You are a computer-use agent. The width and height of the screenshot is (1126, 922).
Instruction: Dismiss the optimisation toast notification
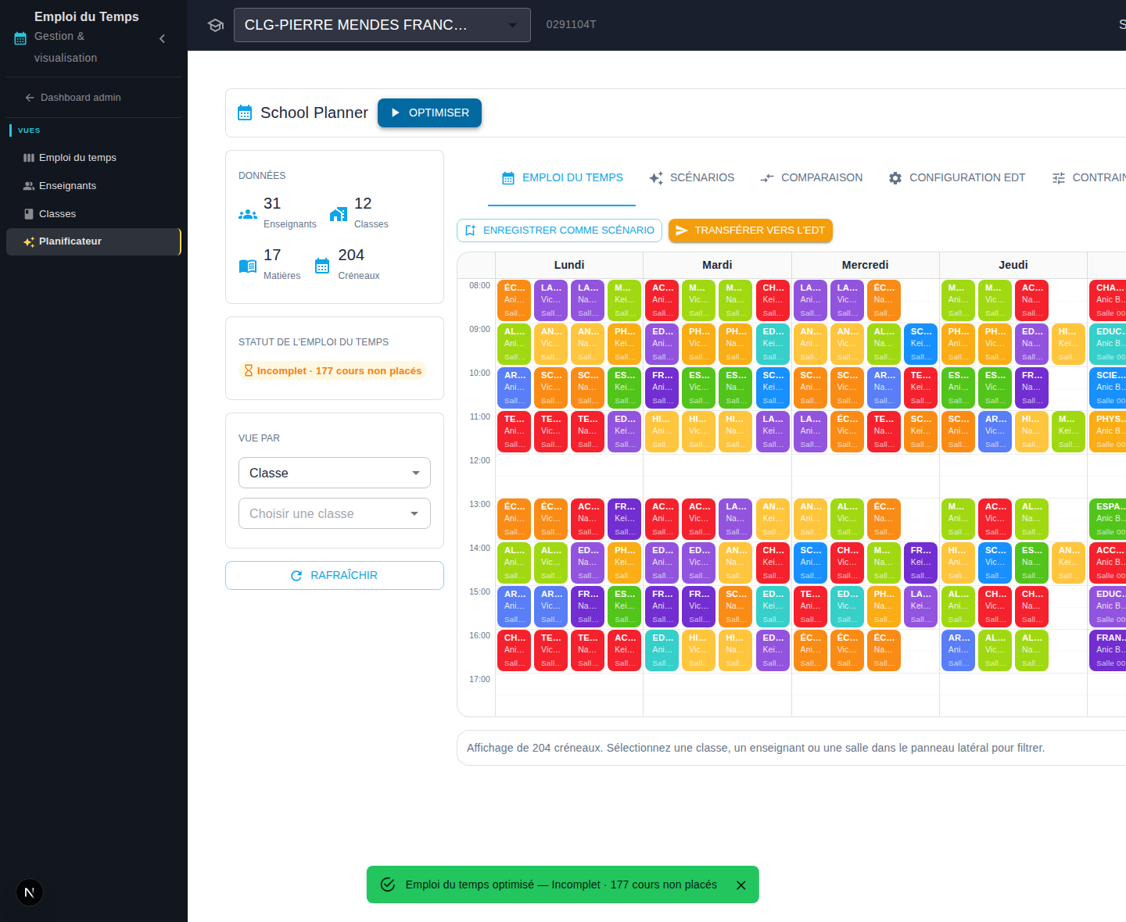[741, 885]
